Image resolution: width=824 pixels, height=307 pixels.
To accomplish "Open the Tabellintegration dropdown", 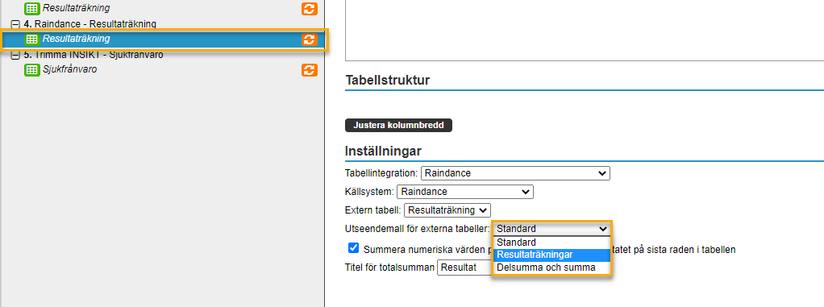I will pyautogui.click(x=515, y=173).
